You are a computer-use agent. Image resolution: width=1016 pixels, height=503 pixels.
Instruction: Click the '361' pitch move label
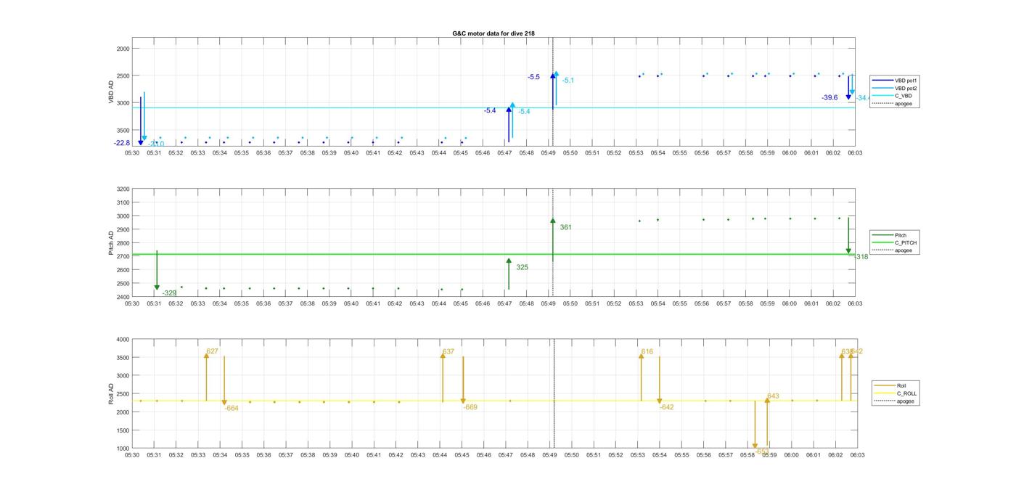[x=565, y=227]
